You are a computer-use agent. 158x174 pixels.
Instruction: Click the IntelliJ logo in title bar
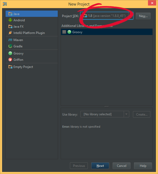click(5, 4)
